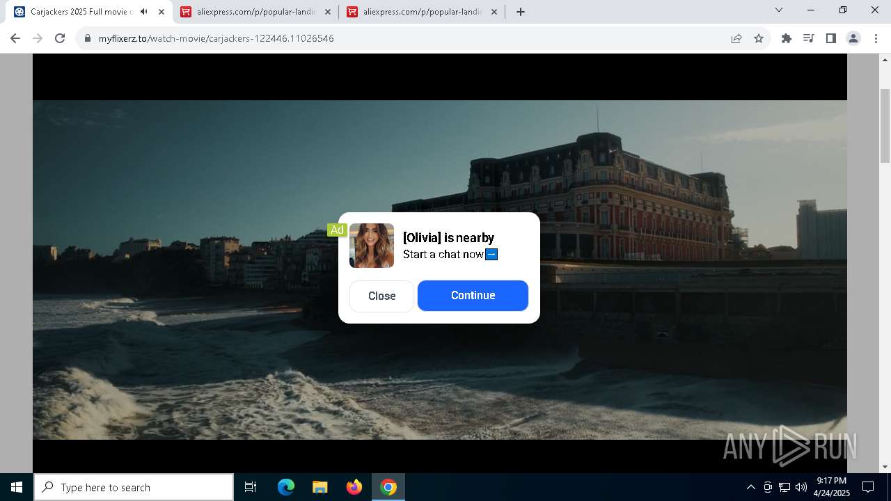Share this page from the address bar
The image size is (891, 501).
coord(736,38)
